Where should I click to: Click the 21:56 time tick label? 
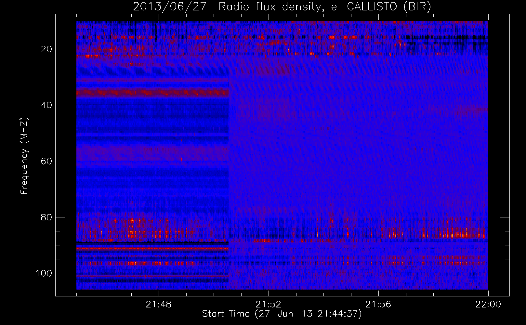click(378, 305)
